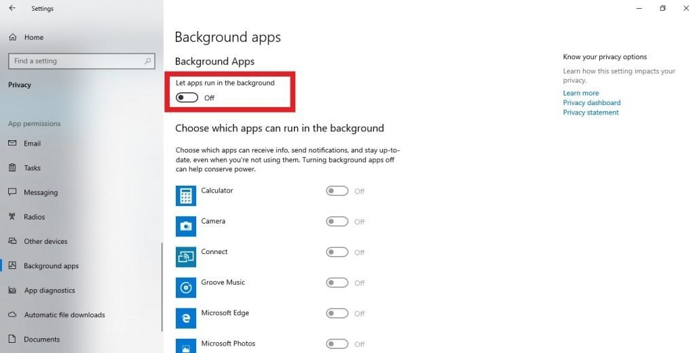The height and width of the screenshot is (353, 695).
Task: Toggle Groove Music background switch
Action: pos(337,283)
